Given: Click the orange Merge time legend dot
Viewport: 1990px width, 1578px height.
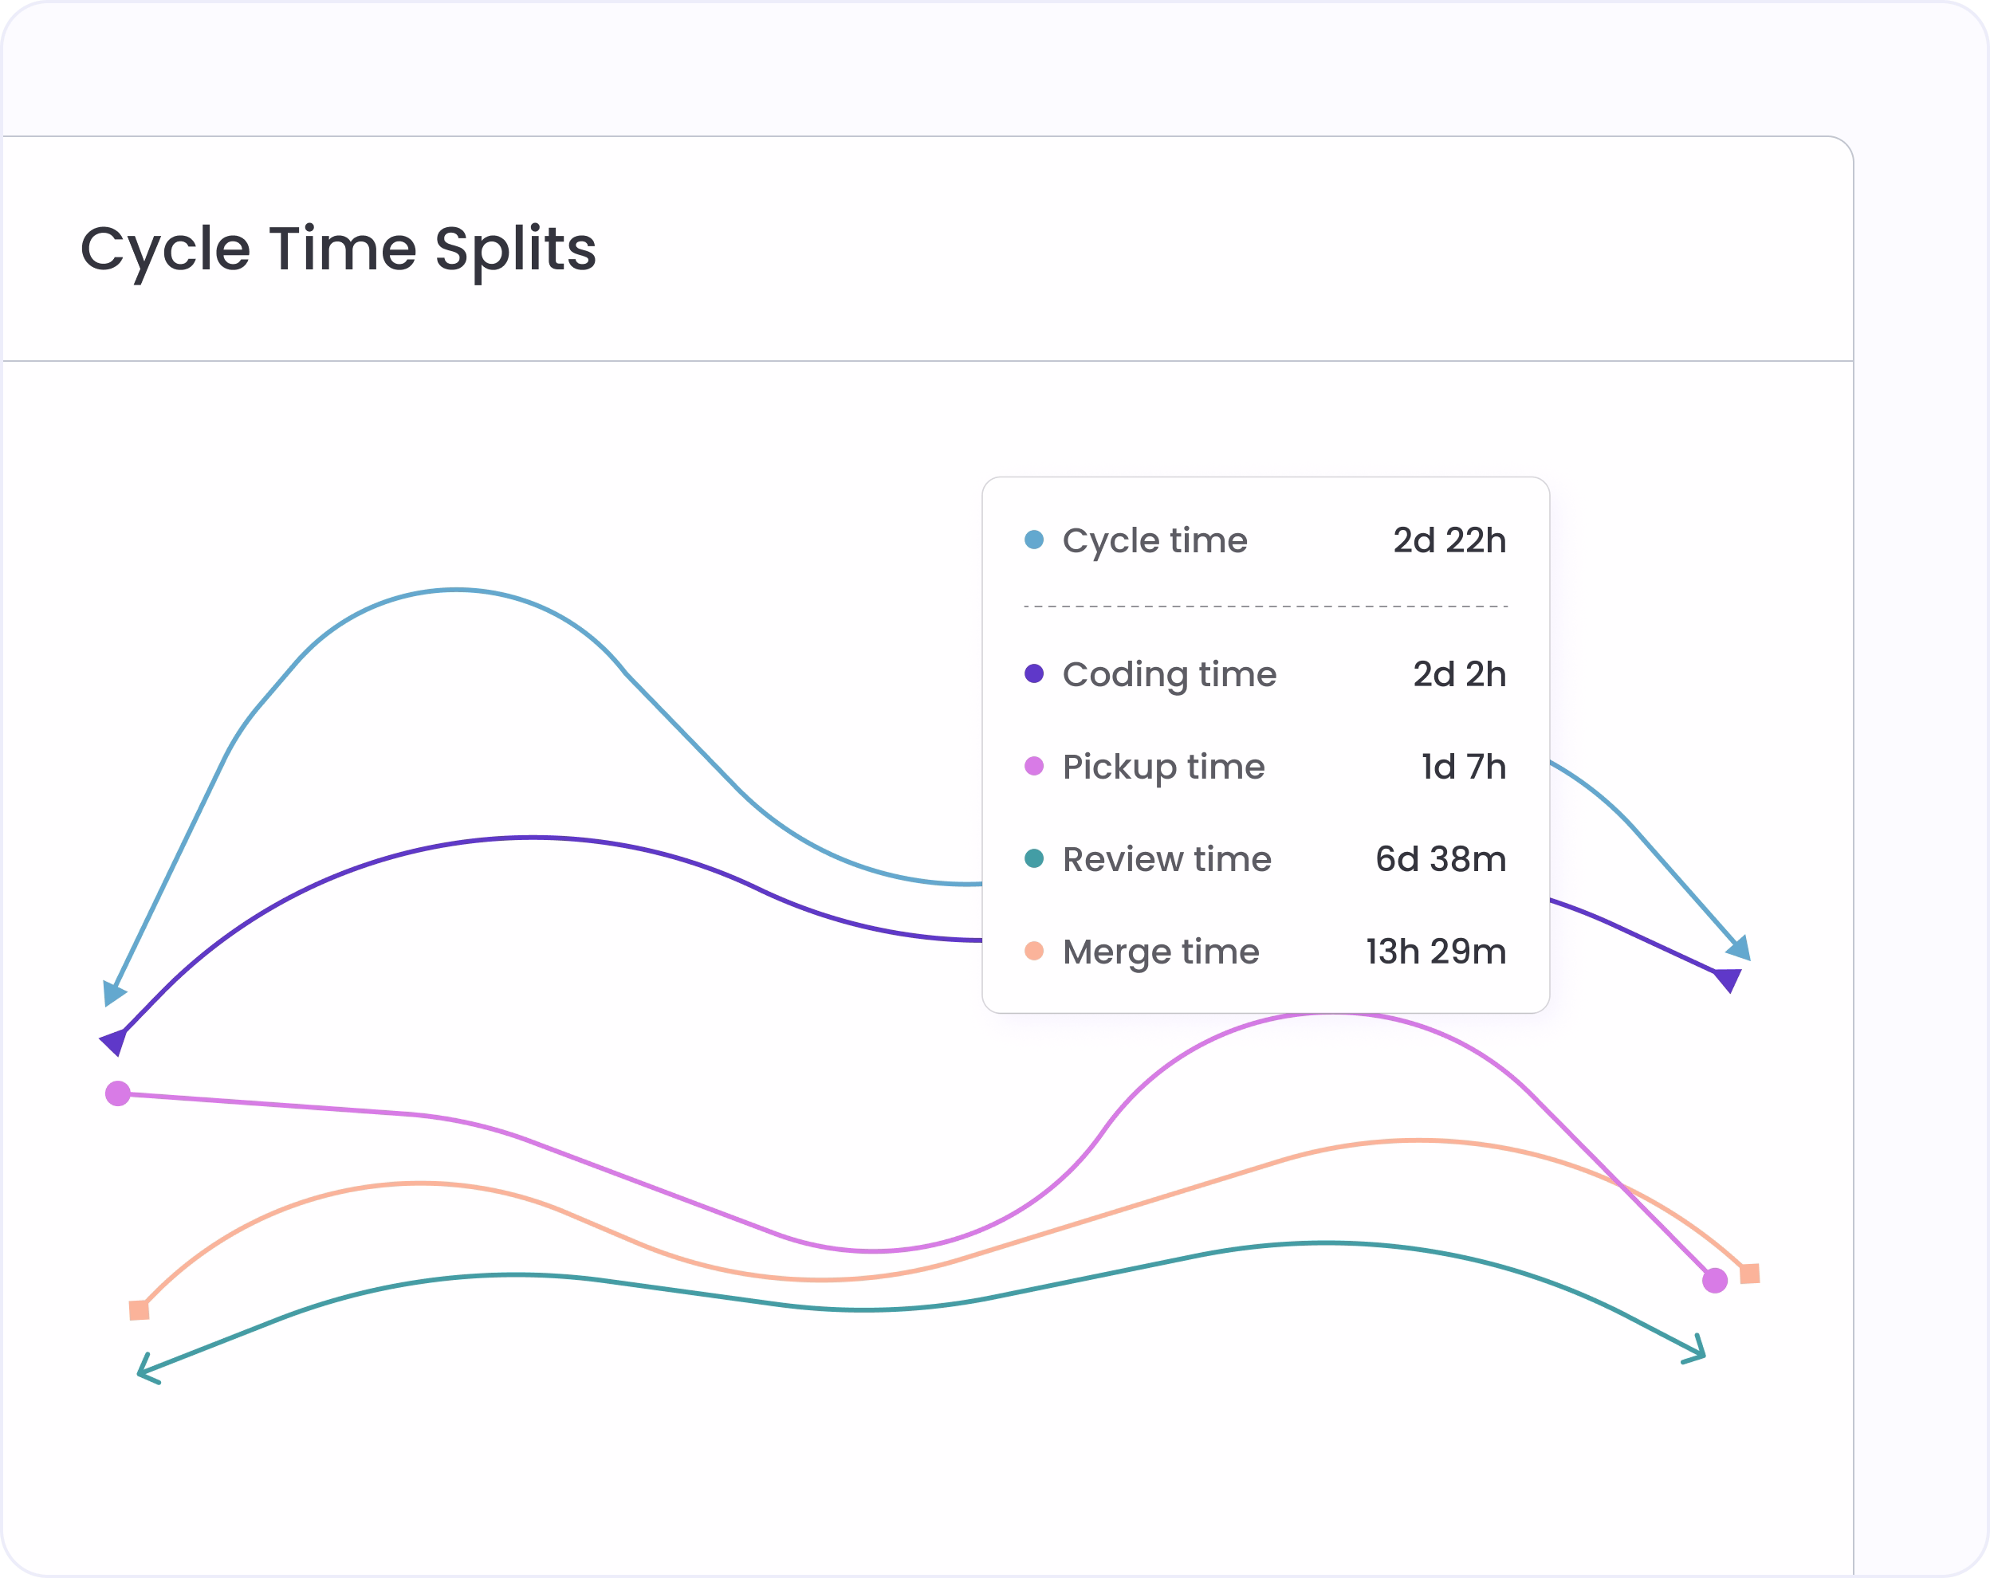Looking at the screenshot, I should point(1034,951).
